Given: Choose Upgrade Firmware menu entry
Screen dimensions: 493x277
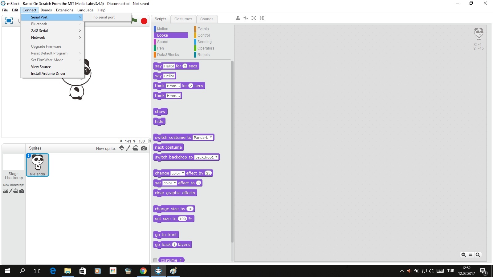Looking at the screenshot, I should (x=52, y=46).
